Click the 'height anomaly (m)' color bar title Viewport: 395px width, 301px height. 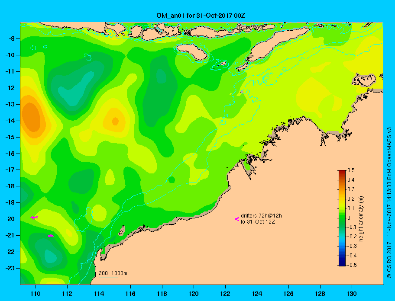pos(361,219)
